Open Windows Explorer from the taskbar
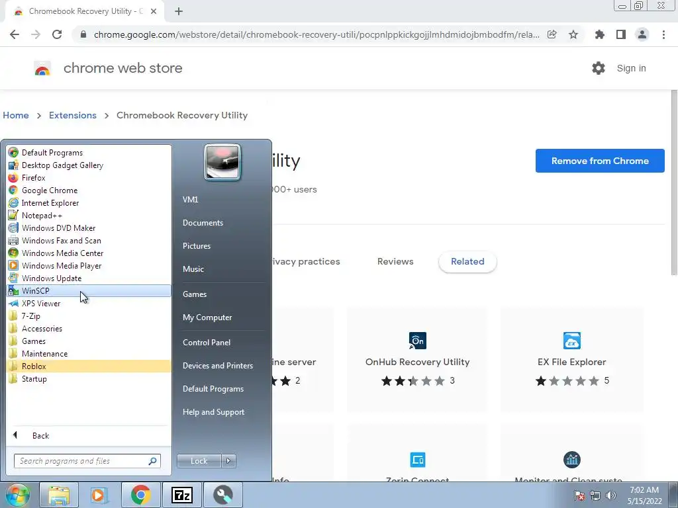This screenshot has height=508, width=678. (59, 495)
